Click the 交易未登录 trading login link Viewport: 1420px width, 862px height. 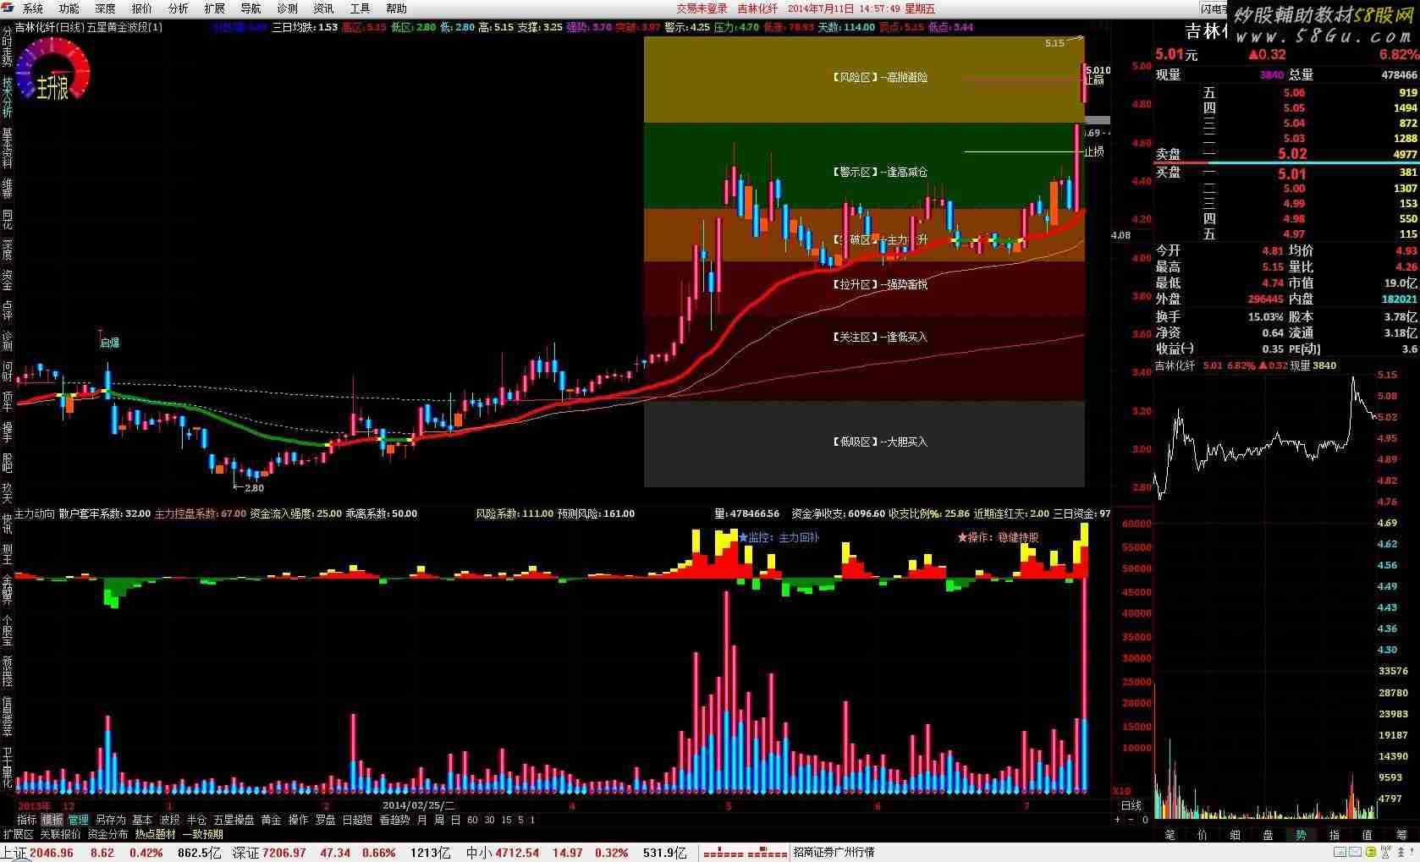point(702,8)
